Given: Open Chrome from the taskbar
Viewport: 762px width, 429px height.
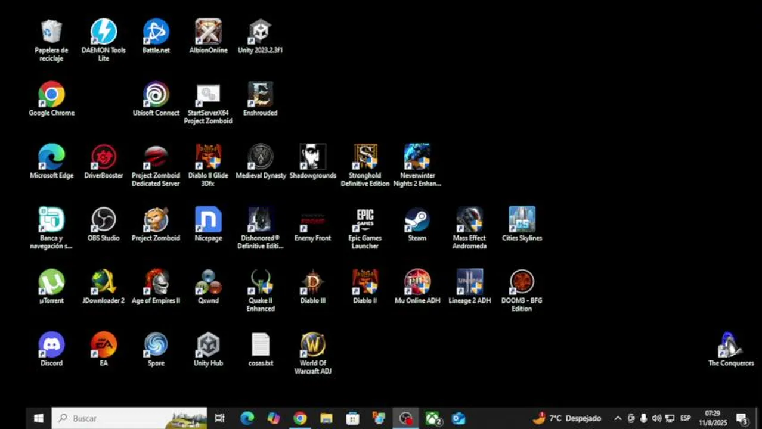Looking at the screenshot, I should pos(300,418).
